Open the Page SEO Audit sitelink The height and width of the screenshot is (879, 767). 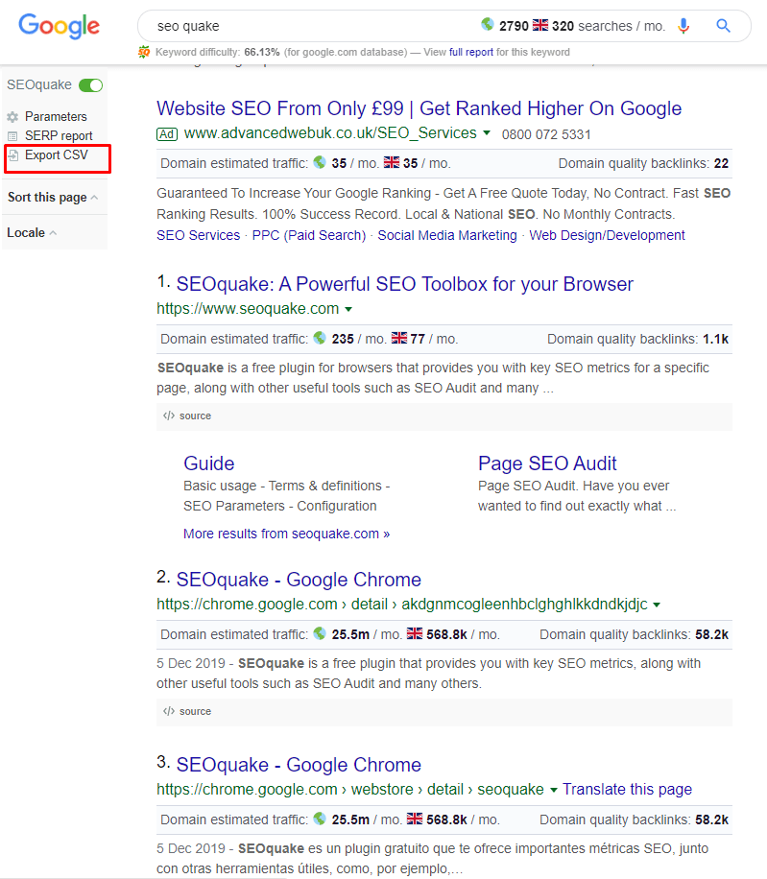[547, 463]
